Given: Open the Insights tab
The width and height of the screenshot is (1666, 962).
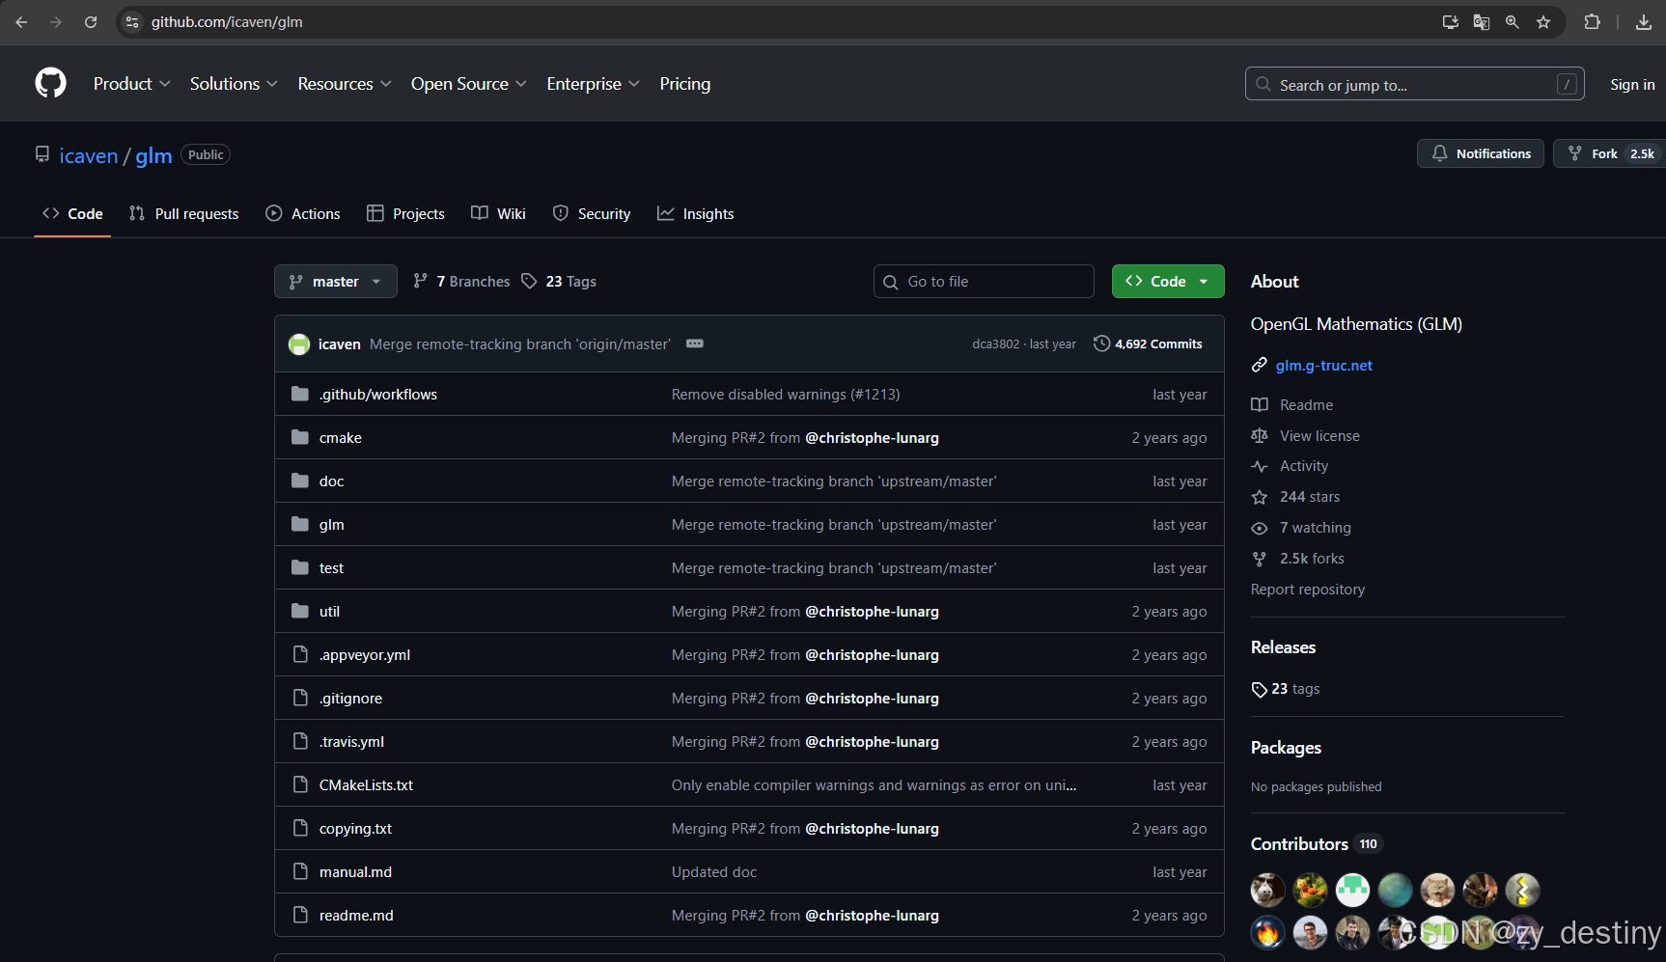Looking at the screenshot, I should point(696,213).
